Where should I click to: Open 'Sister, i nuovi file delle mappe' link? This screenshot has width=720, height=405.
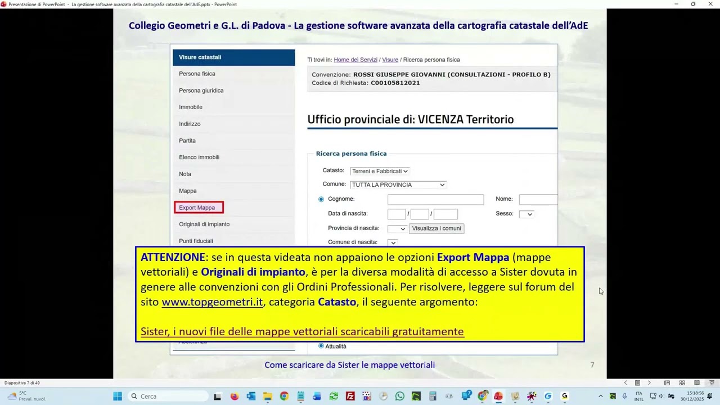(302, 332)
